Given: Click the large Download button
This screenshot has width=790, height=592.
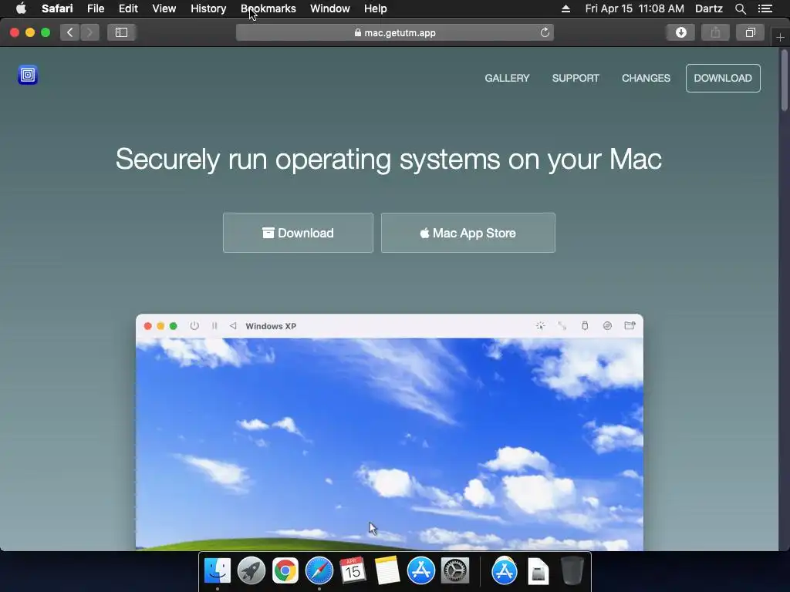Looking at the screenshot, I should 299,233.
